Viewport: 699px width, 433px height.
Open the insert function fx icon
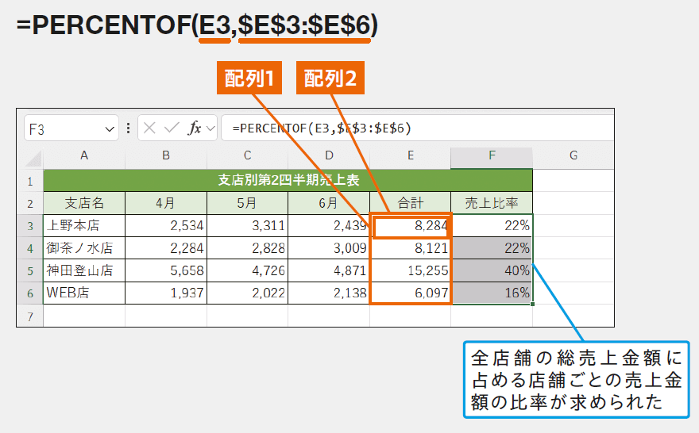pyautogui.click(x=195, y=128)
